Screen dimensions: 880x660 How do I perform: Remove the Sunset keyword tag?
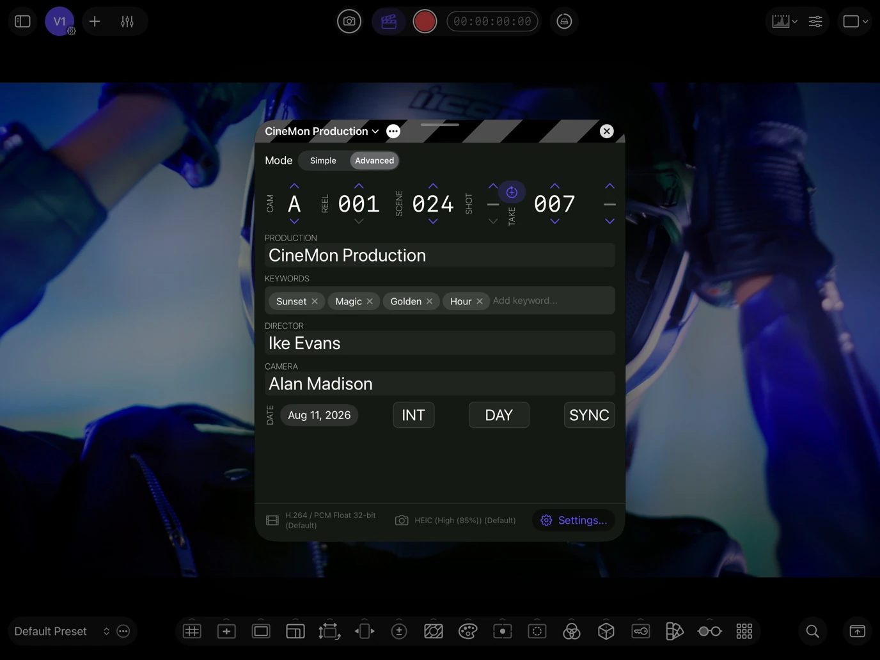[x=315, y=301]
